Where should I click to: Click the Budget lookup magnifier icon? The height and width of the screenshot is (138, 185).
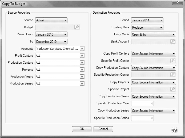[x=77, y=27]
